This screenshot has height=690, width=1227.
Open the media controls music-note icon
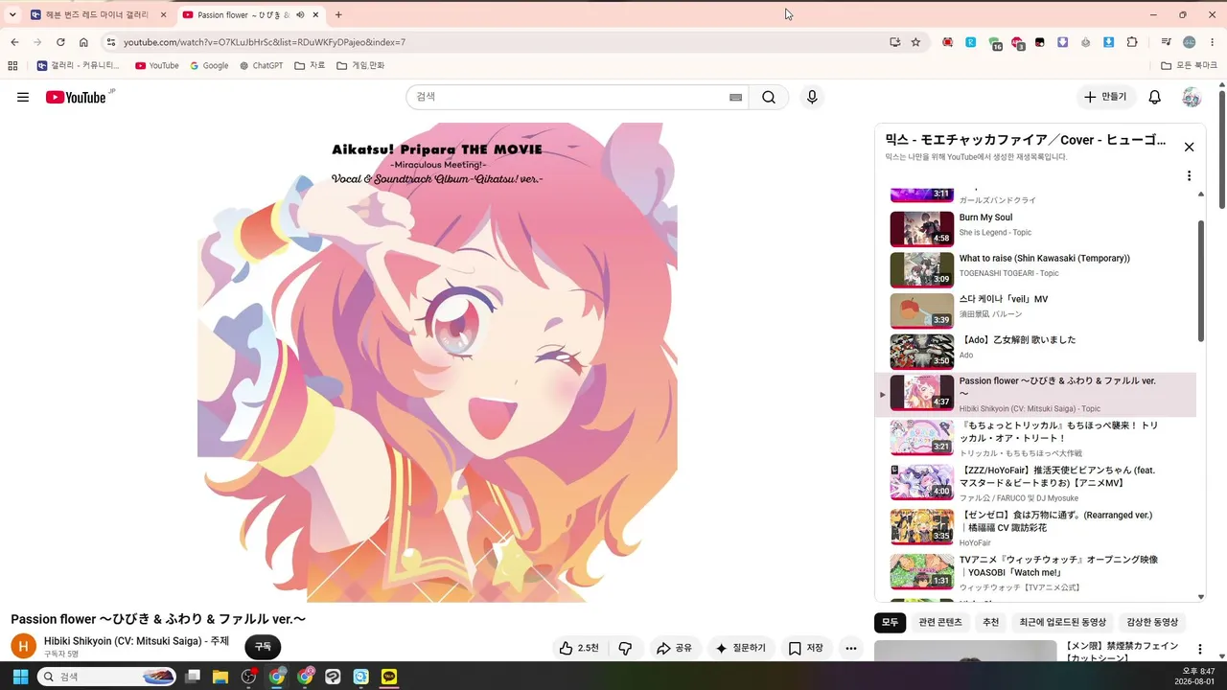pos(1167,42)
